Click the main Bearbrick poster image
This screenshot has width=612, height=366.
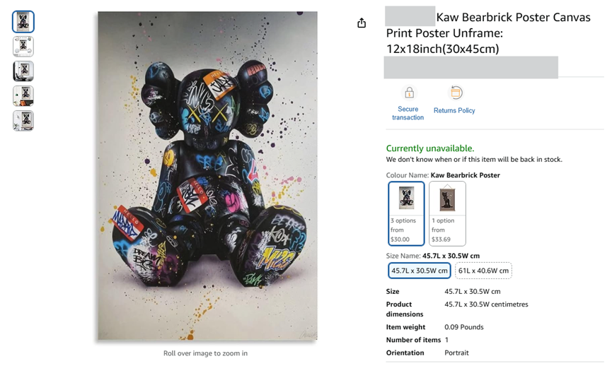[x=207, y=176]
